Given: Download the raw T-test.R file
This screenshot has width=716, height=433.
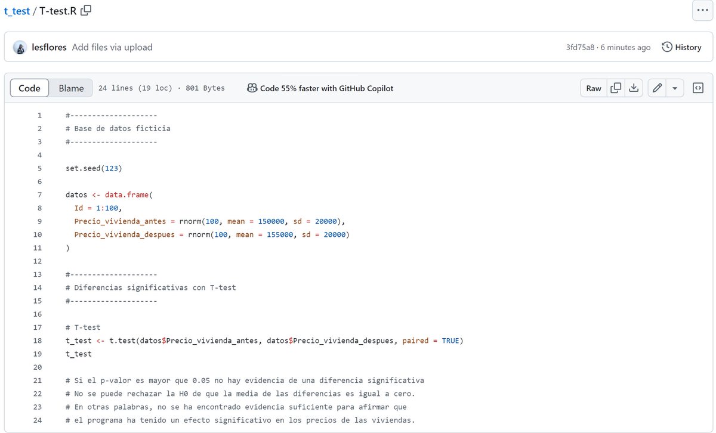Looking at the screenshot, I should coord(634,88).
